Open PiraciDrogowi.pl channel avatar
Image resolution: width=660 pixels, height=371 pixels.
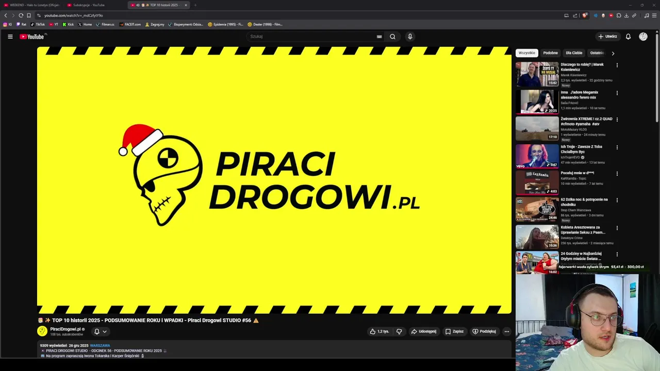(x=42, y=331)
